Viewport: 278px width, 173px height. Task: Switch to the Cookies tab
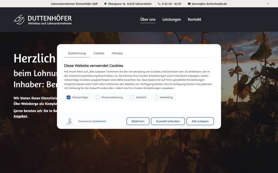tap(99, 53)
